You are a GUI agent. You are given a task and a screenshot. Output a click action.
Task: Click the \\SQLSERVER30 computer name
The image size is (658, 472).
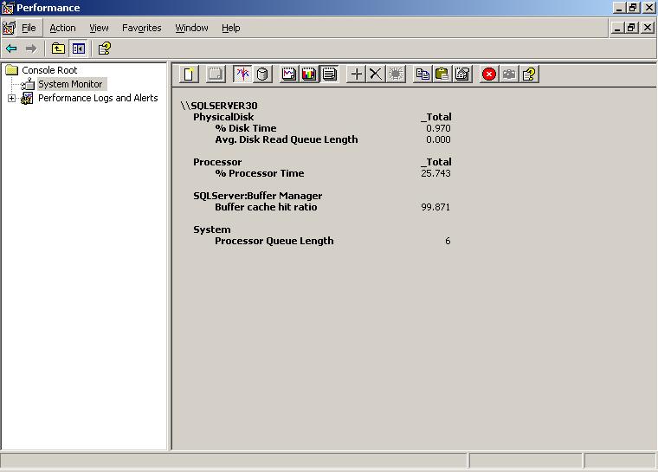[219, 106]
